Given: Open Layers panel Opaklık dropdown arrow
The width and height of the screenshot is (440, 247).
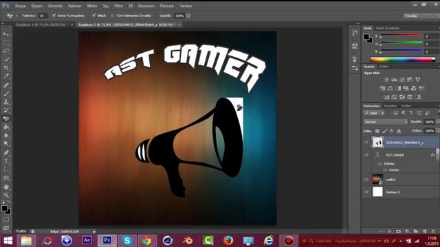Looking at the screenshot, I should tap(437, 122).
